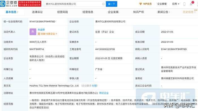Switch to the 新闻公告 tab
Screen dimensions: 198x111
(164, 12)
